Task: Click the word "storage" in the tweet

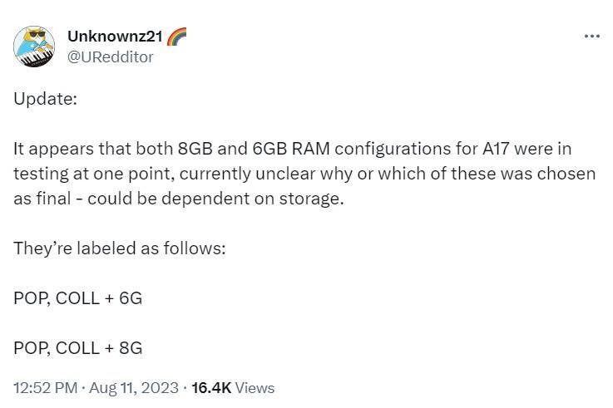Action: point(311,200)
